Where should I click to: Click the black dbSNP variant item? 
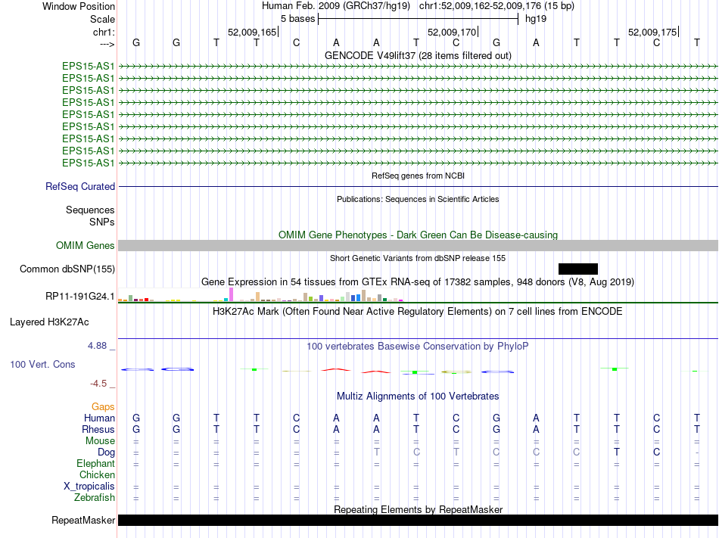[x=578, y=269]
